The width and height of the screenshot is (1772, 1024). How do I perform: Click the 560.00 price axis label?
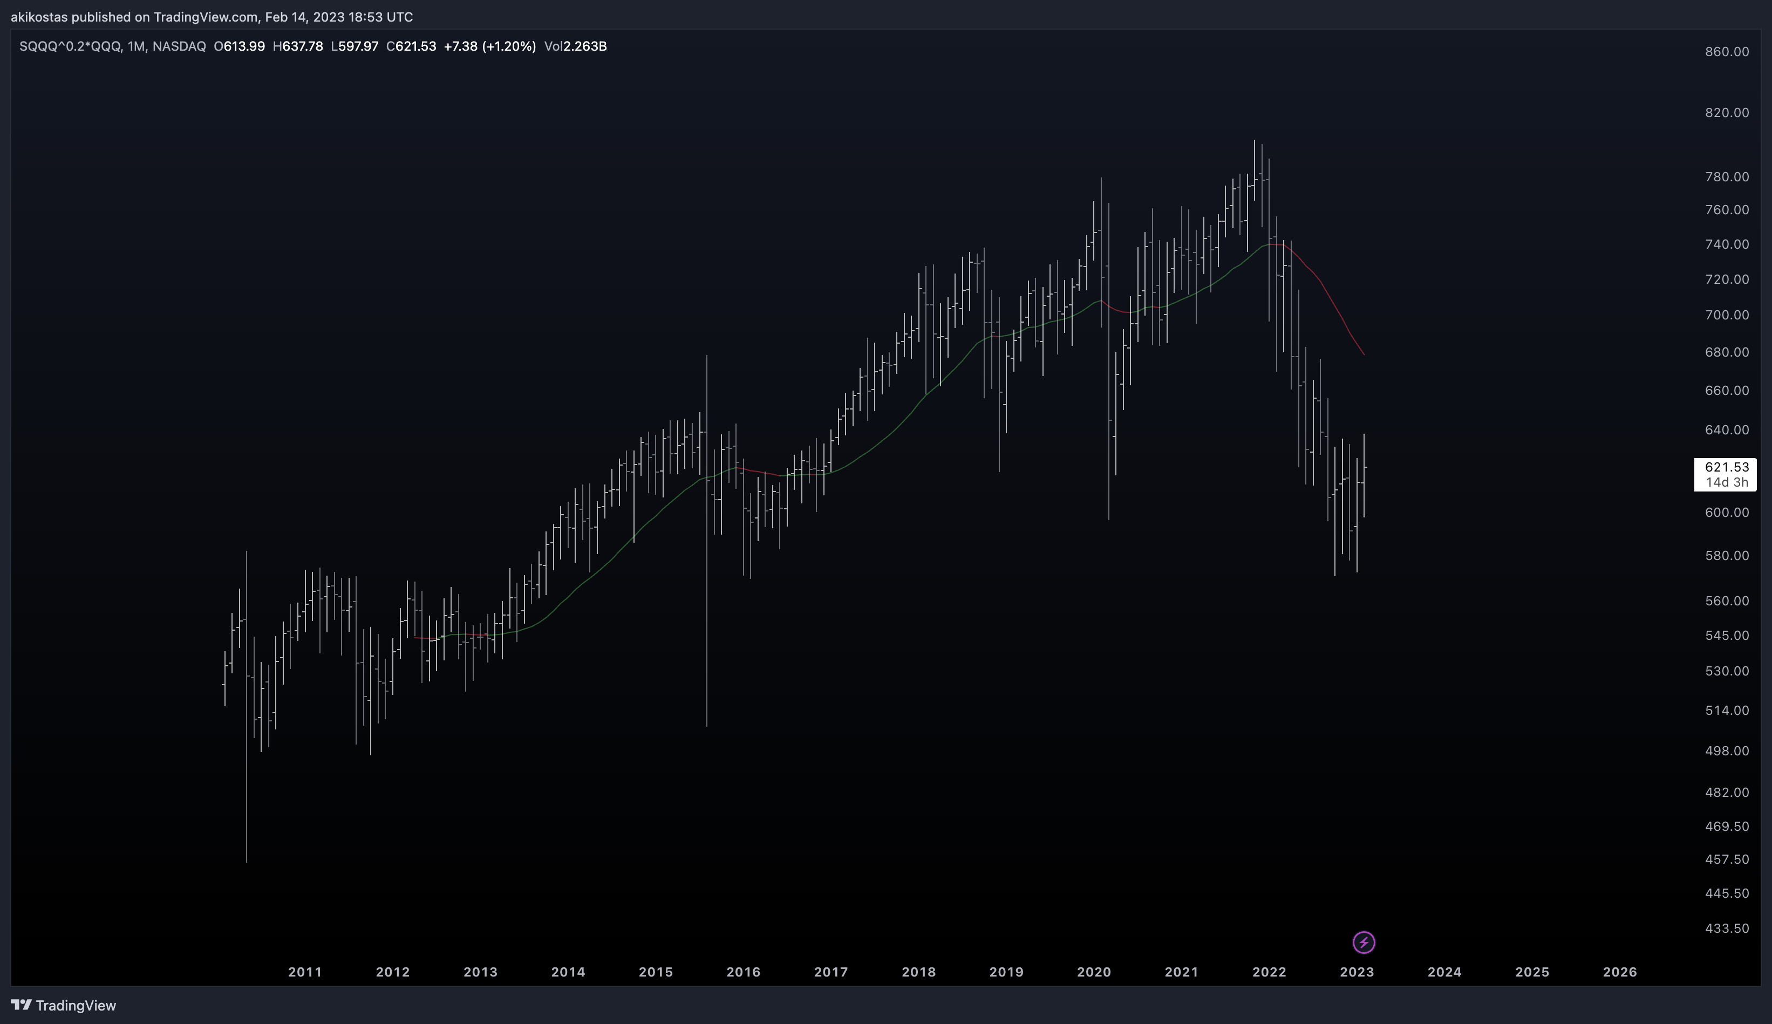pyautogui.click(x=1727, y=600)
